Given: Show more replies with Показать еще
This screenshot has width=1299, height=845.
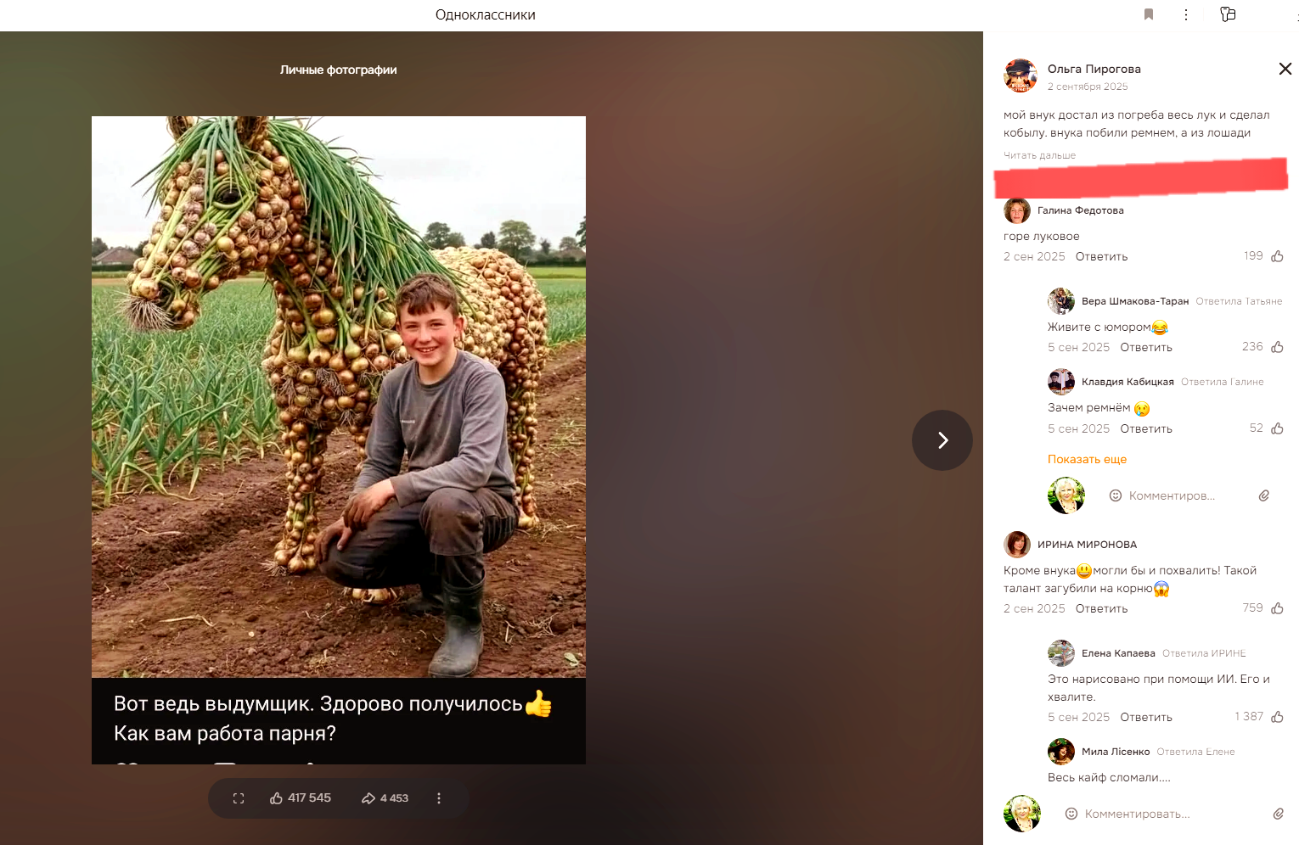Looking at the screenshot, I should pos(1087,459).
